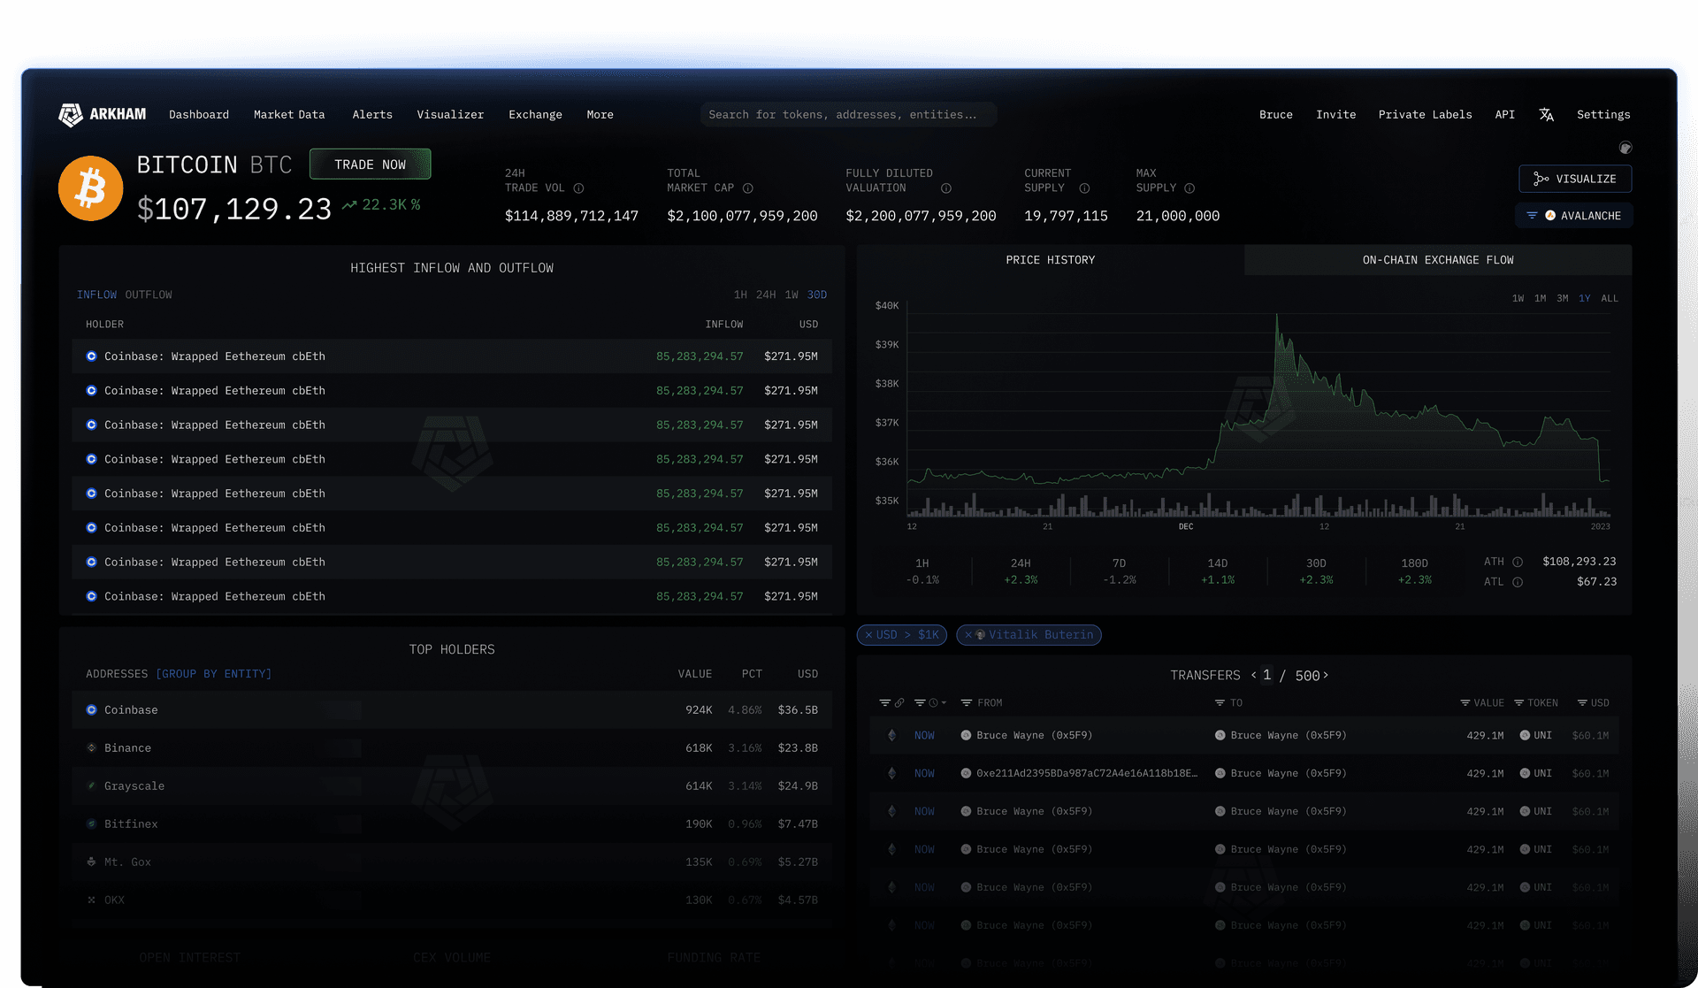1698x988 pixels.
Task: Click the 24H Trade Vol info icon
Action: (578, 188)
